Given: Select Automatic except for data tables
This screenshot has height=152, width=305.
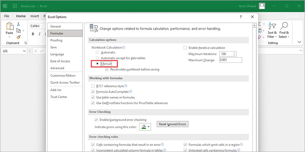Looking at the screenshot, I should pyautogui.click(x=97, y=58).
